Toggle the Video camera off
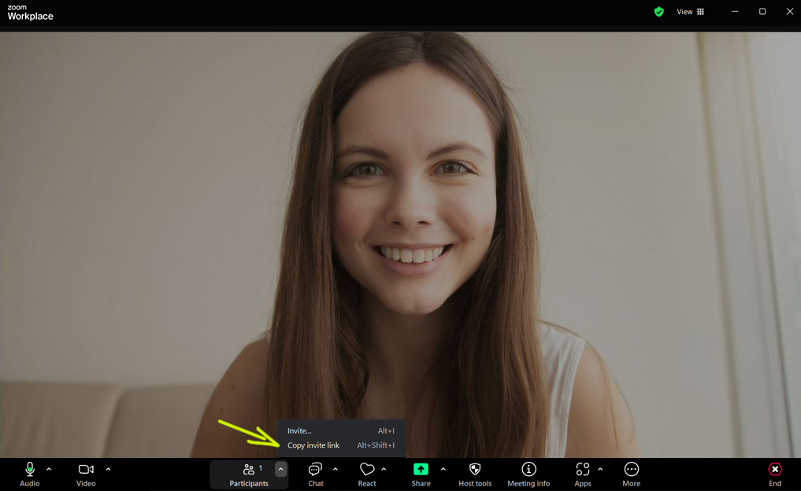Viewport: 801px width, 491px height. [86, 474]
